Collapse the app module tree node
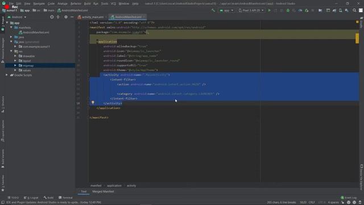The height and width of the screenshot is (205, 364). point(7,23)
